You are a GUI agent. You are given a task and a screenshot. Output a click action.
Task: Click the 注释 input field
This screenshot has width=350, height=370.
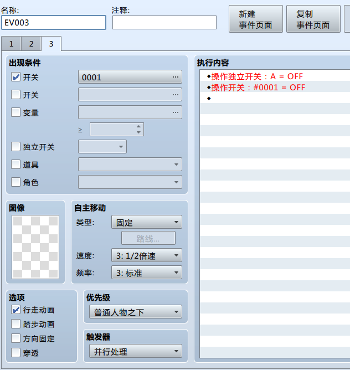coord(164,23)
